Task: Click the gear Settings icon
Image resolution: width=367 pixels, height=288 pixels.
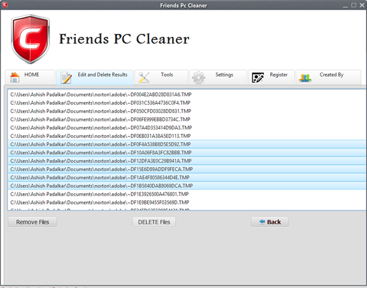Action: click(199, 78)
